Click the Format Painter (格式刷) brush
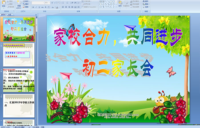Screen dimensions: 200x128 pos(8,7)
